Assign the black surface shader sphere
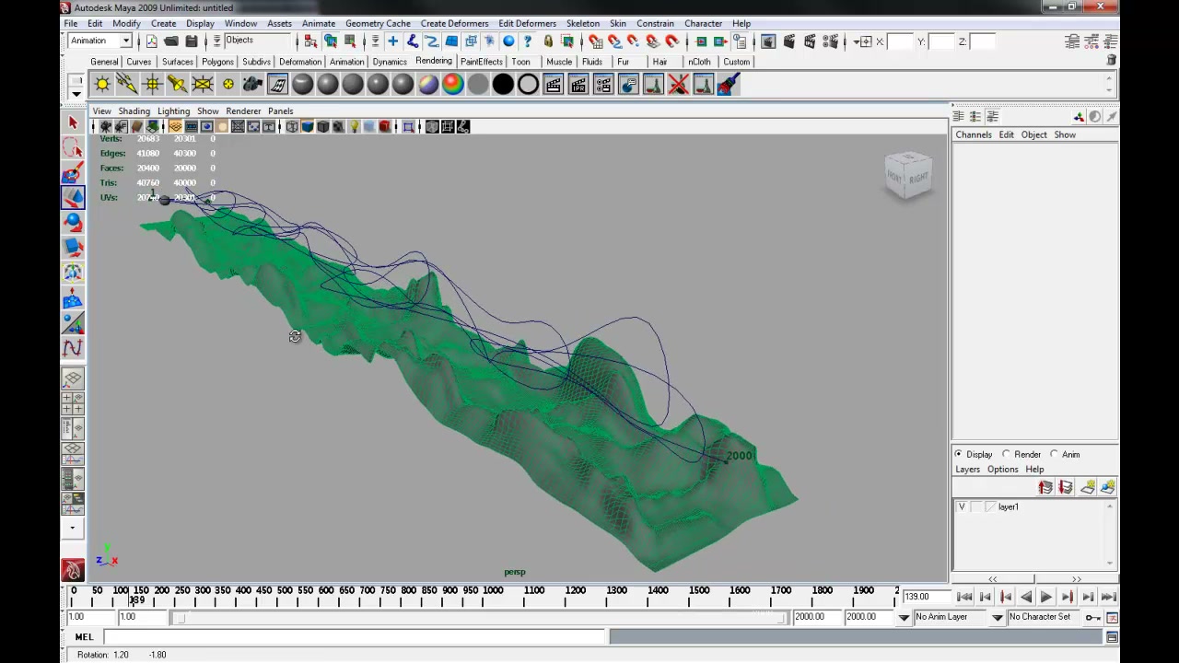Screen dimensions: 1179x663 pos(503,85)
